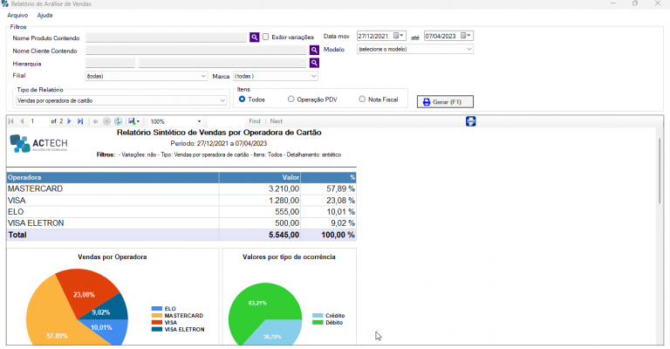Click the ACTECH logo in report
Viewport: 670px width, 349px height.
(38, 144)
